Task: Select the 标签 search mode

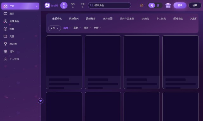Action: click(x=64, y=5)
